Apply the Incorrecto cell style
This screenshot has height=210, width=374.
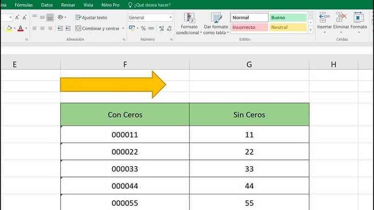tap(249, 27)
